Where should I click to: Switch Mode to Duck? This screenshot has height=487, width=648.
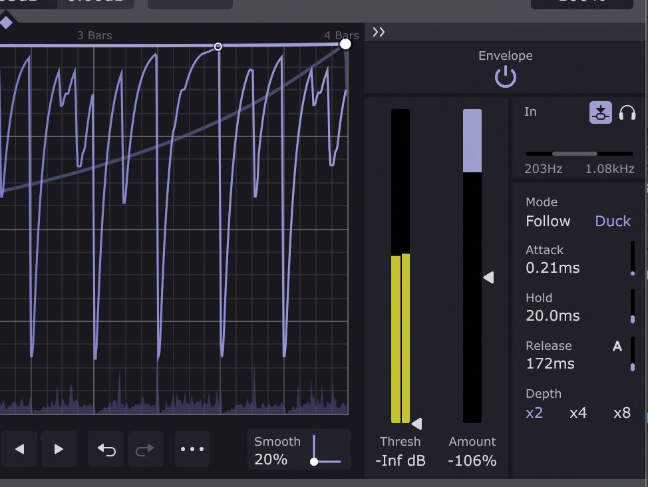click(x=612, y=221)
